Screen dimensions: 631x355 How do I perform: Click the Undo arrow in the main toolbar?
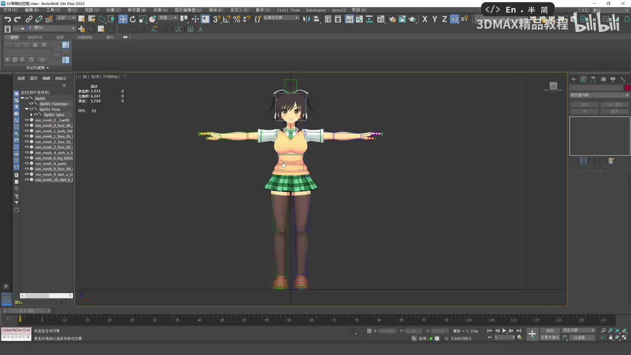coord(7,19)
